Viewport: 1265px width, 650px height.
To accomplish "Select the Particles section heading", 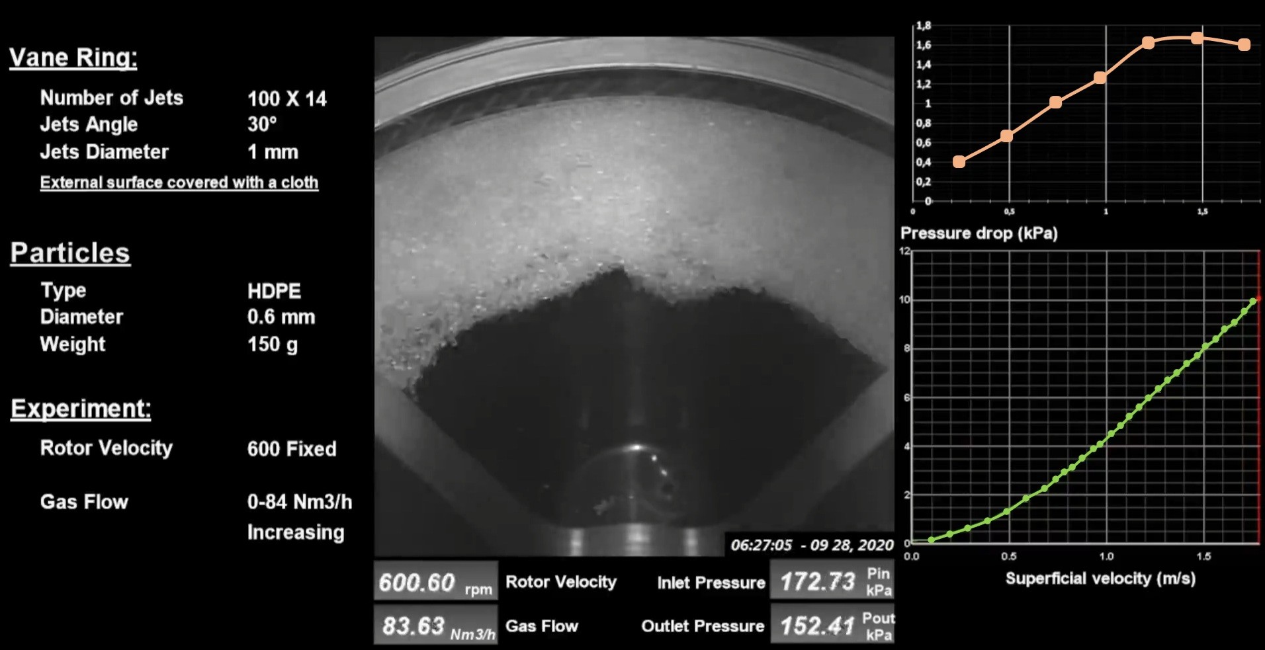I will 70,253.
